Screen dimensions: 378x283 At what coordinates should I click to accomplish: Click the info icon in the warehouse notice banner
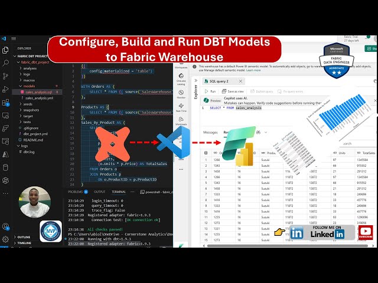tap(194, 67)
